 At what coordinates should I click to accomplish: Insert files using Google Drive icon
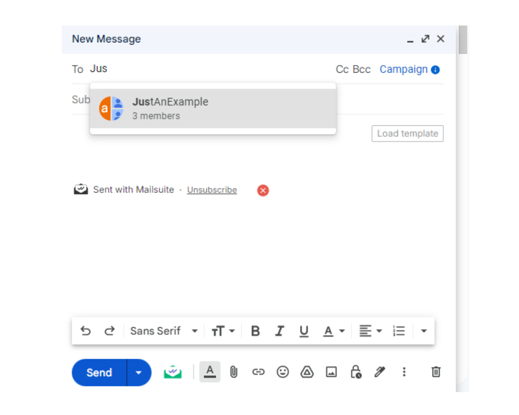coord(307,372)
